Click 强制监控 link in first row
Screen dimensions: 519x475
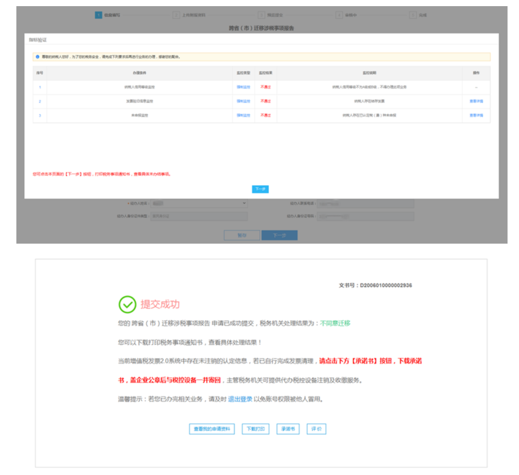click(x=243, y=87)
